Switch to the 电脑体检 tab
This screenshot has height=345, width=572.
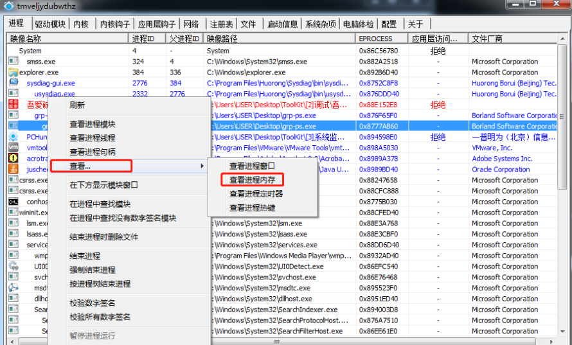click(x=358, y=24)
